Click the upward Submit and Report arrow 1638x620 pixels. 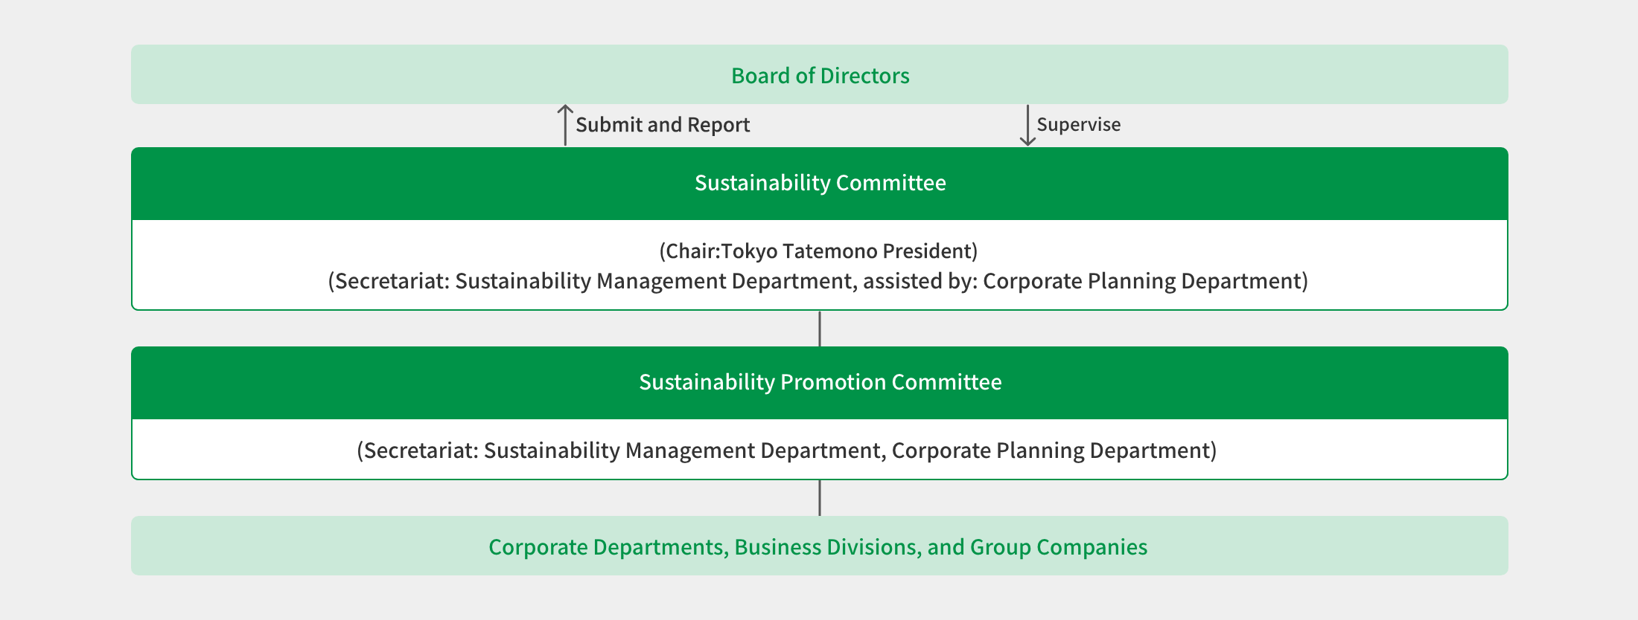(565, 125)
